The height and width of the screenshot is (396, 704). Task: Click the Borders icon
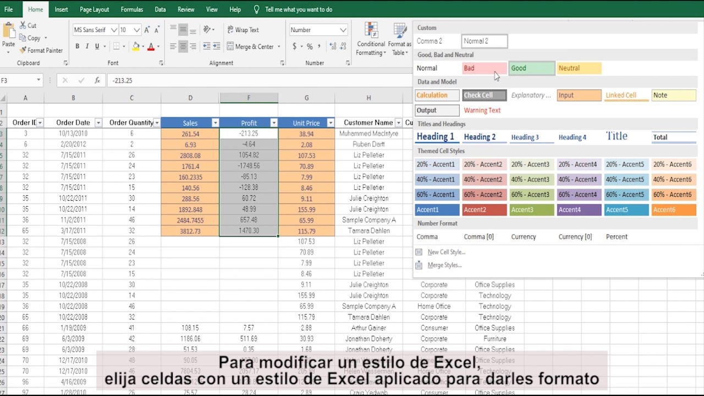[116, 47]
